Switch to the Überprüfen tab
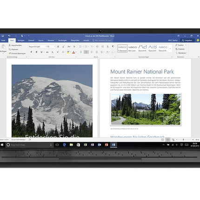The width and height of the screenshot is (200, 200). 75,40
